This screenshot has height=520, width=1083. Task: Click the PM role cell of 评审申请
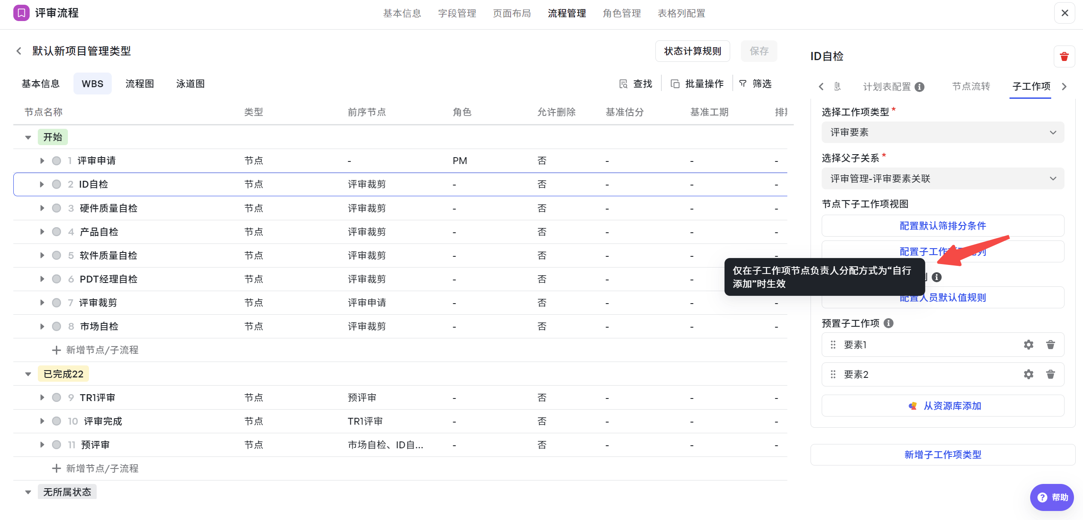pyautogui.click(x=460, y=161)
